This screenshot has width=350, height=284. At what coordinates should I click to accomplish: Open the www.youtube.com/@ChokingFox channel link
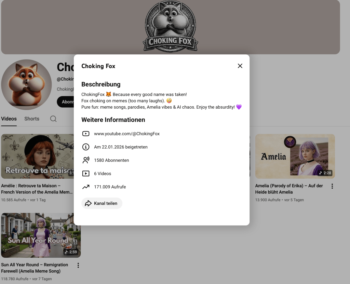[x=127, y=134]
